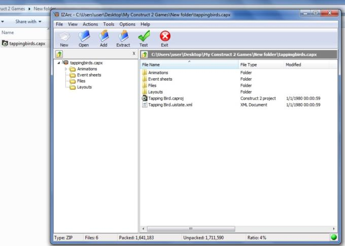Select the Files folder icon in file list

point(145,85)
